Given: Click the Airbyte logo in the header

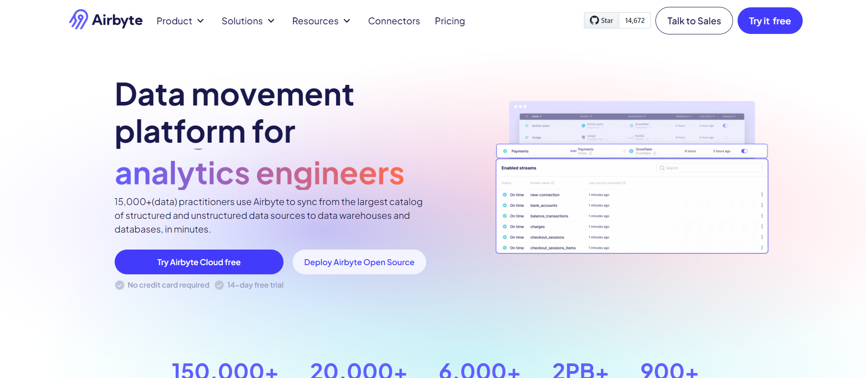Looking at the screenshot, I should click(x=106, y=20).
